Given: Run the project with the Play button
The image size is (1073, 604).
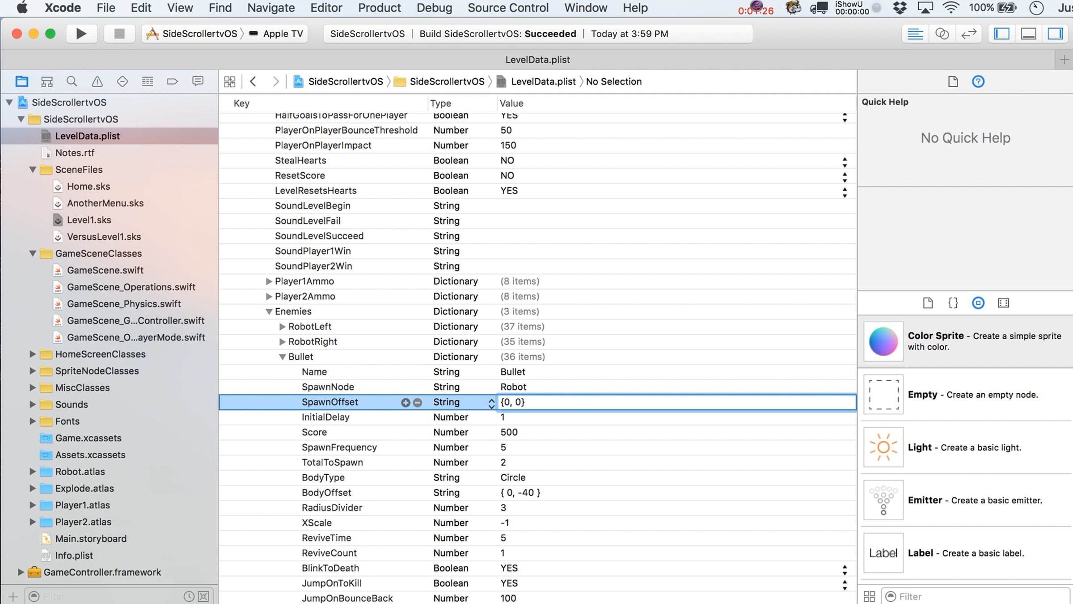Looking at the screenshot, I should pos(81,34).
